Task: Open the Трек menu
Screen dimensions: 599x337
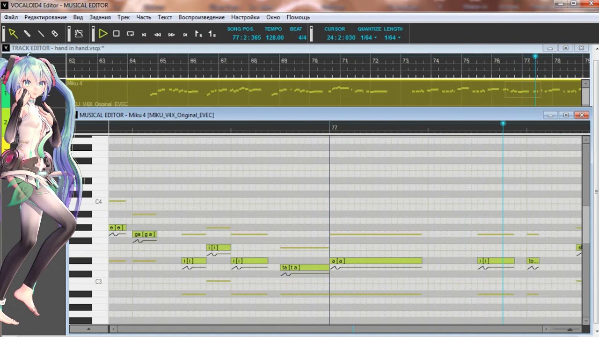Action: [x=124, y=17]
